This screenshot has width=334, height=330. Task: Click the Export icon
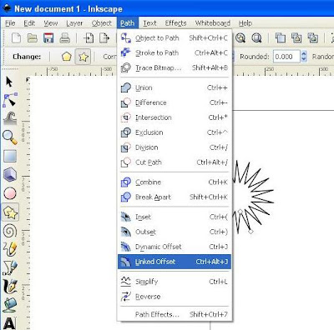[x=104, y=38]
